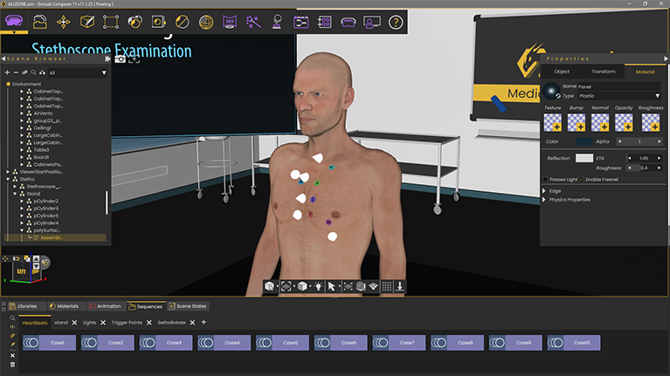Open the VR headset workbench icon
Viewport: 670px width, 376px height.
[14, 21]
